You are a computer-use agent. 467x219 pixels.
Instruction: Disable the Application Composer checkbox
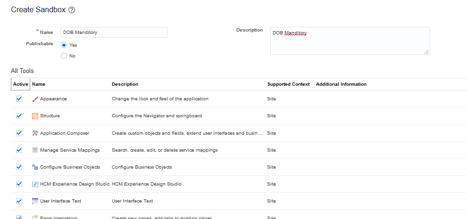[19, 133]
